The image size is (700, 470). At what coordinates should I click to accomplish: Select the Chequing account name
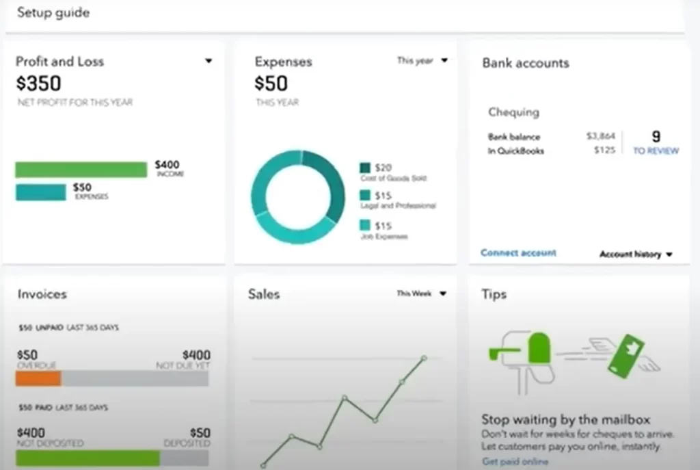[513, 112]
